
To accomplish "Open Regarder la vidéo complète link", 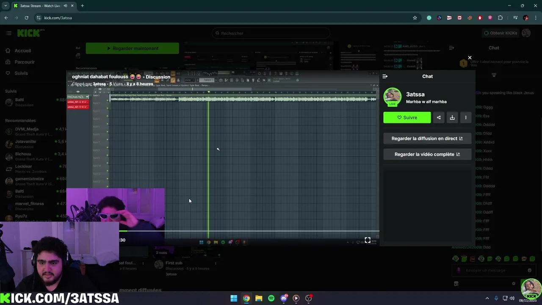I will point(427,154).
